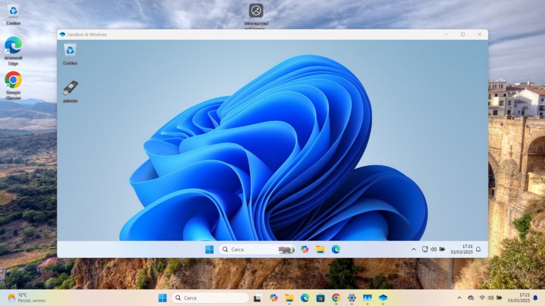Maximize the Sandbox di Windows window

463,34
